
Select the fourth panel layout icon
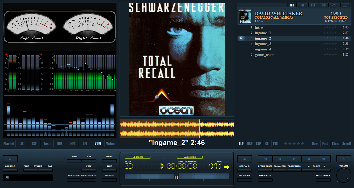coord(324,5)
